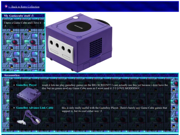This screenshot has height=135, width=180.
Task: Click the 'woah it lets me play gameboy games' description
Action: tap(105, 87)
